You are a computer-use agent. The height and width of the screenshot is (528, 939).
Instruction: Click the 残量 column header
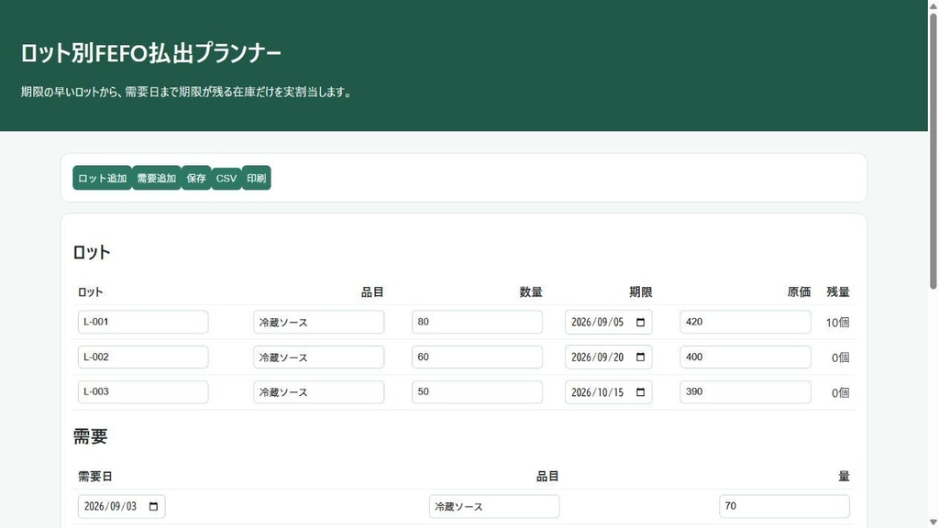click(x=838, y=292)
